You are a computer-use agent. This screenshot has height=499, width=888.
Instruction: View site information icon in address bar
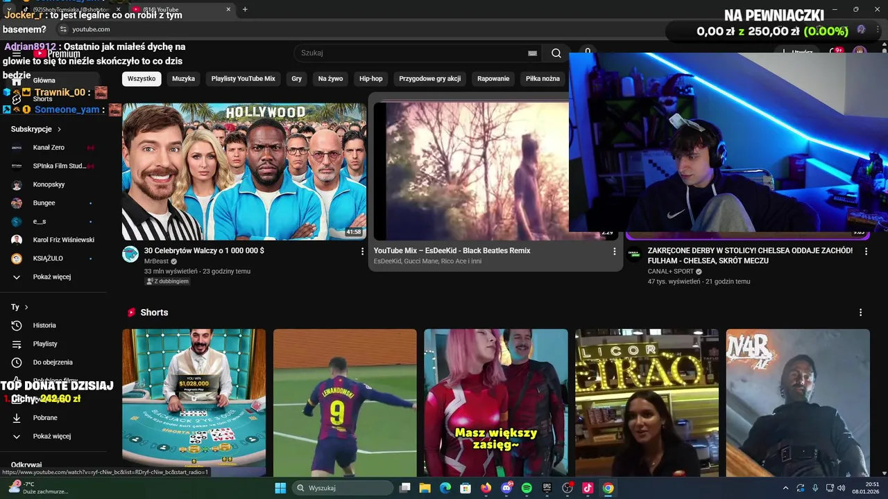[x=63, y=29]
